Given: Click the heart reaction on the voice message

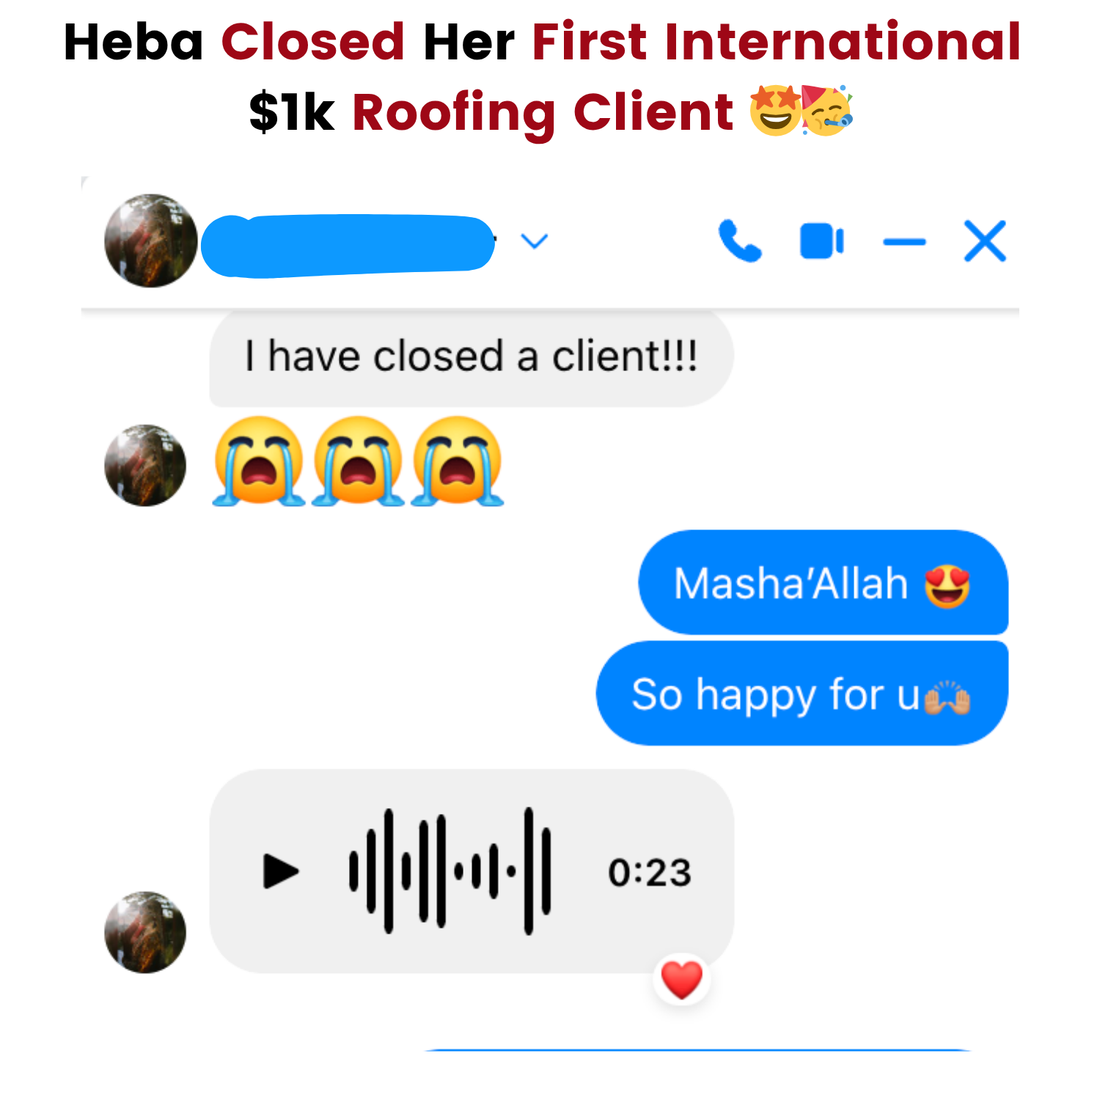Looking at the screenshot, I should click(681, 979).
